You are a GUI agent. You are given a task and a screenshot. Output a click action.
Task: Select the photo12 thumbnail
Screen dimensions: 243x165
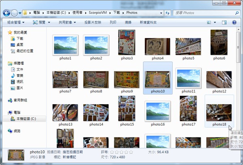(x=219, y=80)
